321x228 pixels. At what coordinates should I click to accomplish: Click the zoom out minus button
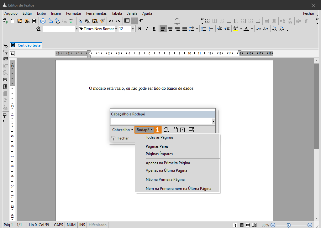coord(273,225)
